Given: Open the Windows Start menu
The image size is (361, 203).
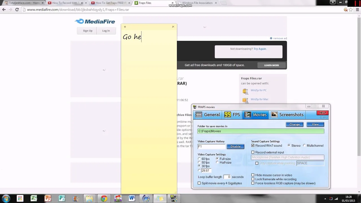Looking at the screenshot, I should [x=6, y=198].
